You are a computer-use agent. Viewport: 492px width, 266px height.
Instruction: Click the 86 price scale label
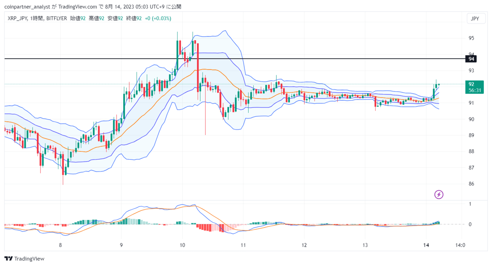[x=471, y=184]
